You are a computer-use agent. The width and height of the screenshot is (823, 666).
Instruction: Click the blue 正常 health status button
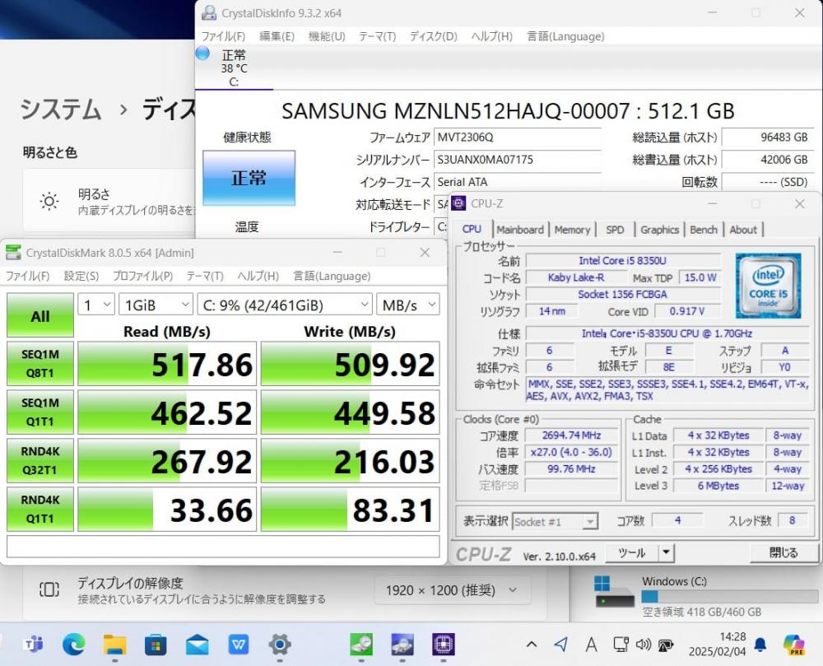pyautogui.click(x=249, y=178)
